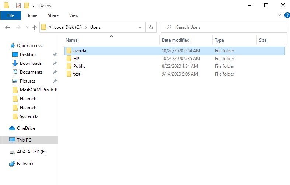Screen dimensions: 290x185
Task: Sort by the Date modified column
Action: (175, 40)
